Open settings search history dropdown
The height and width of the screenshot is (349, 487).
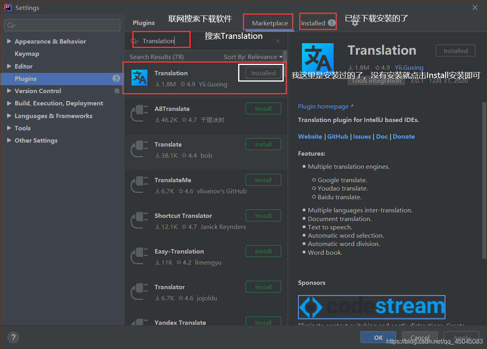tap(11, 25)
